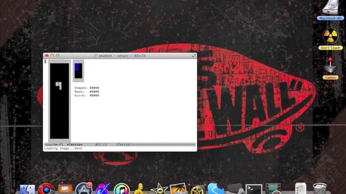
Task: Enter full screen with the title bar arrows
Action: point(194,56)
